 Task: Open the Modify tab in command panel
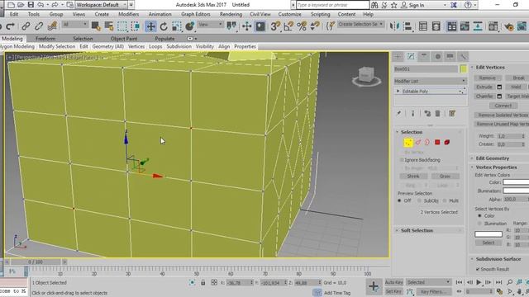[x=411, y=56]
